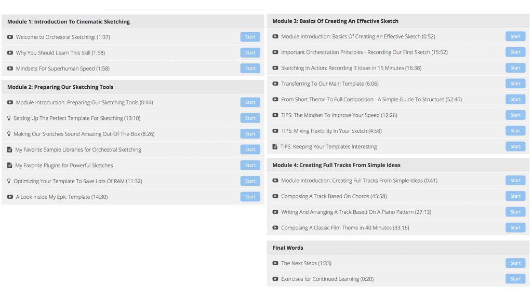Open Writing And Arranging A Track lesson title
This screenshot has height=299, width=532.
(356, 212)
